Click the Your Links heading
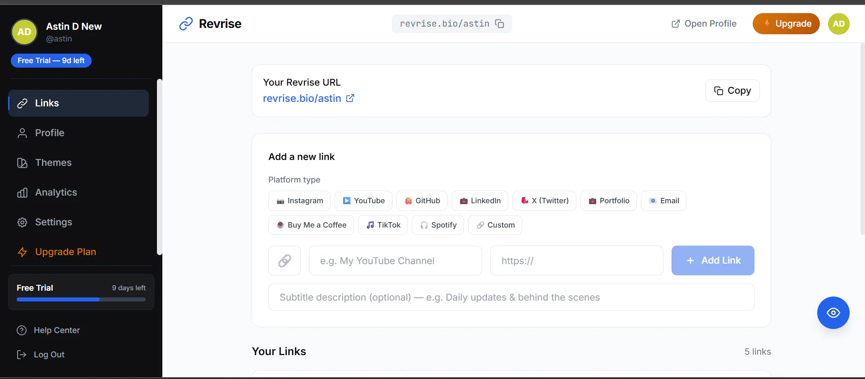 [x=279, y=352]
